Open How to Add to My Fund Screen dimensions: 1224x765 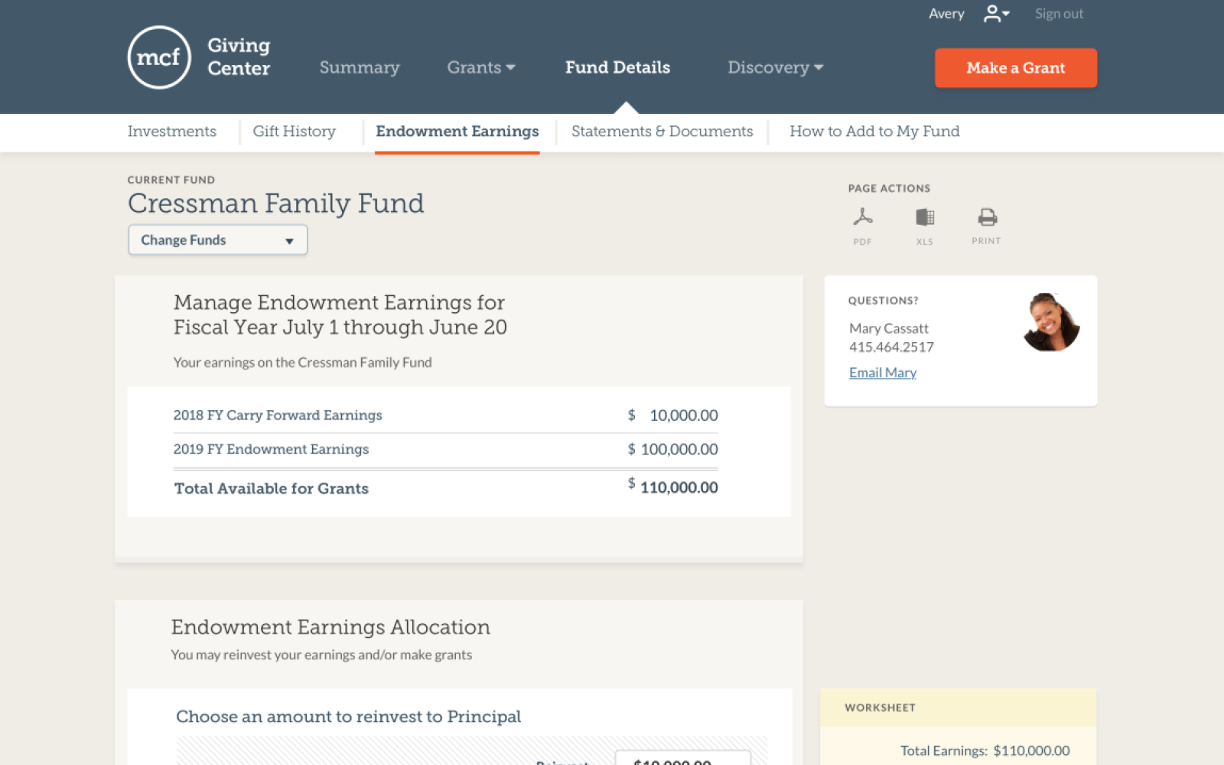point(874,132)
